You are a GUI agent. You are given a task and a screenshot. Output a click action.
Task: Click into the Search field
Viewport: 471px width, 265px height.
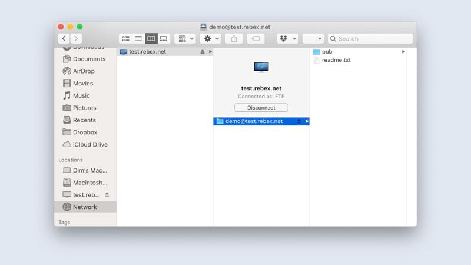click(370, 38)
